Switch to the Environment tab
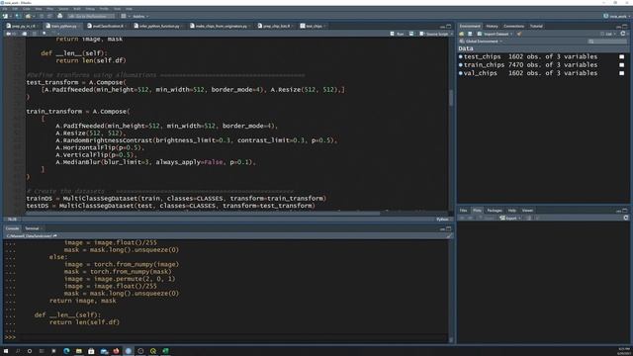Screen dimensions: 633x356 pyautogui.click(x=470, y=27)
